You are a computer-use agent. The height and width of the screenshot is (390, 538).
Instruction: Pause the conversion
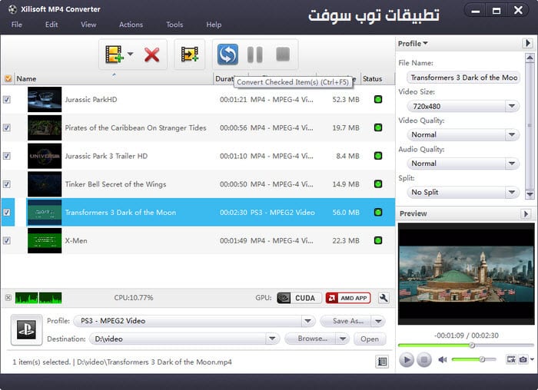pos(255,55)
